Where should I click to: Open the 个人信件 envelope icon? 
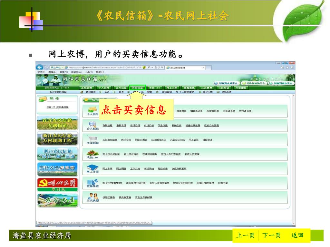point(92,109)
